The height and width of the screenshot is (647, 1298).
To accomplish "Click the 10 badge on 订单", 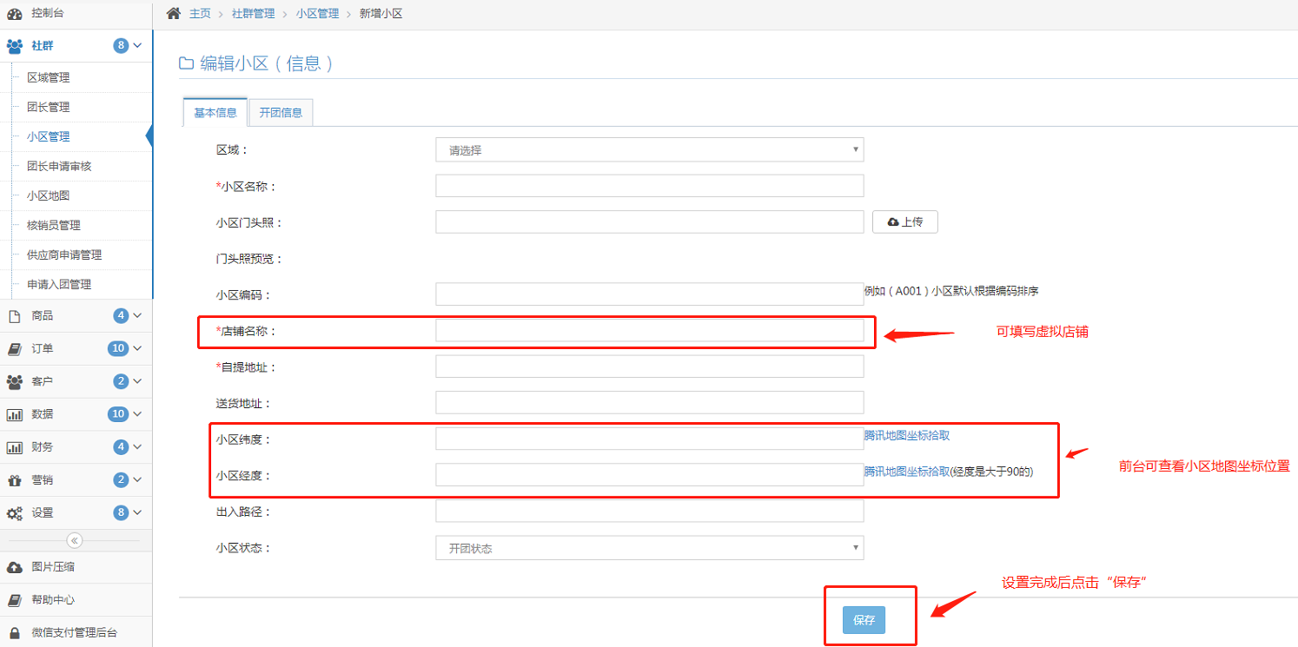I will coord(118,348).
